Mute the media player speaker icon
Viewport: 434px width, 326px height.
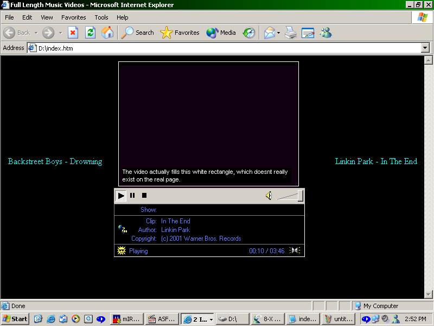(269, 196)
